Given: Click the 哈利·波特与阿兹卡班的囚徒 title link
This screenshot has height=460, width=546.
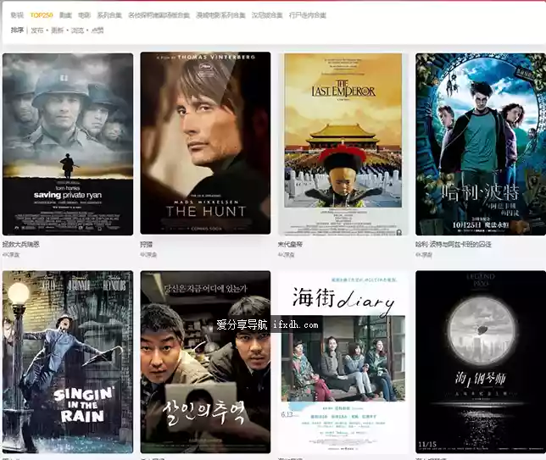Looking at the screenshot, I should click(x=453, y=244).
